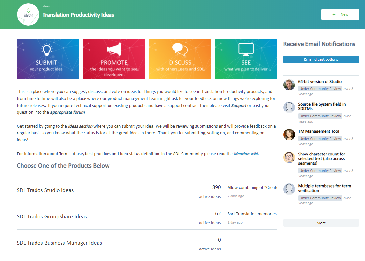365x261 pixels.
Task: Open SDL Trados Studio Ideas
Action: (x=45, y=190)
